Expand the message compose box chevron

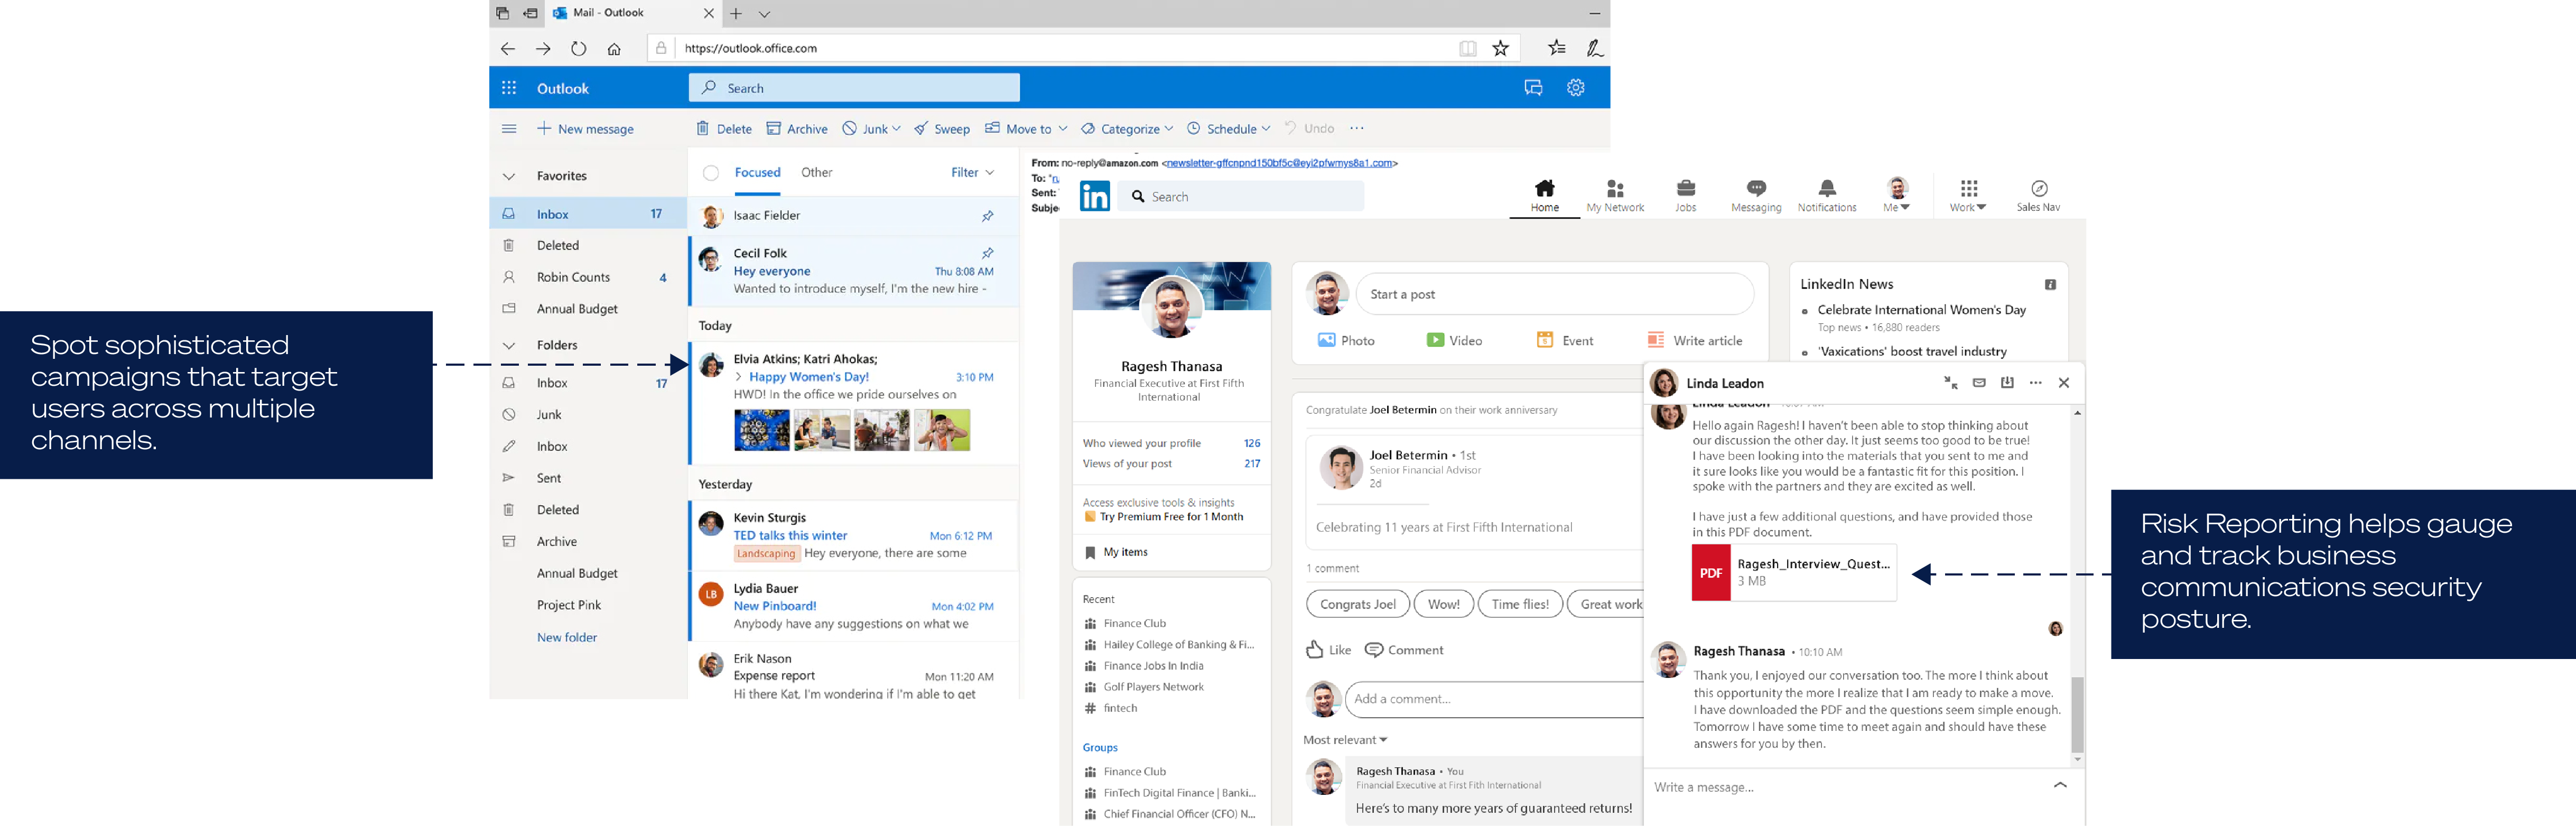(x=2059, y=785)
